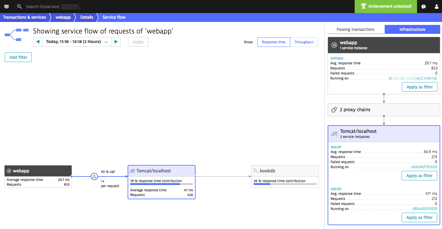Open app.jar link with 46.9 ms response
Image resolution: width=442 pixels, height=229 pixels.
336,147
